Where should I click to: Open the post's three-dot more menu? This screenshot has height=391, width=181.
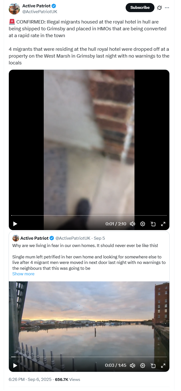[x=167, y=8]
